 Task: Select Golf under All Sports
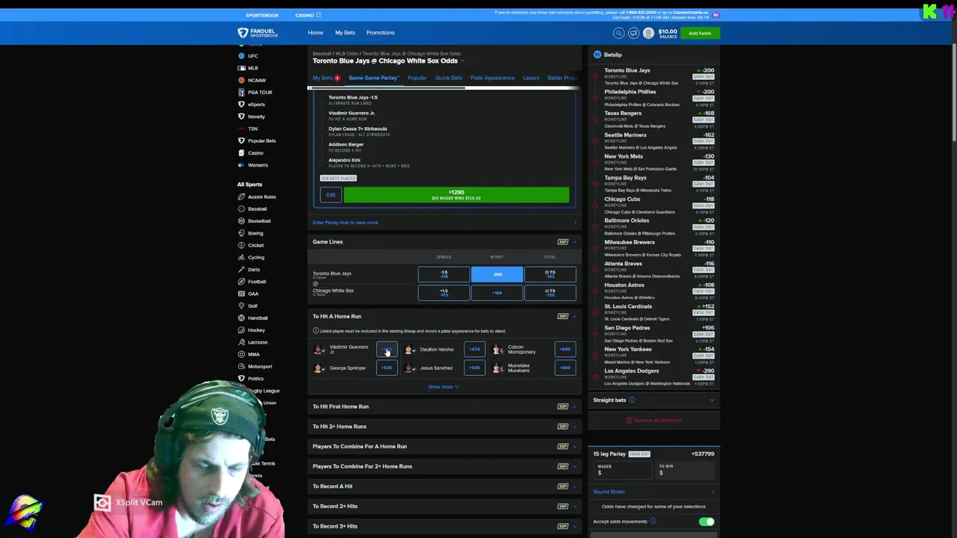pyautogui.click(x=252, y=306)
